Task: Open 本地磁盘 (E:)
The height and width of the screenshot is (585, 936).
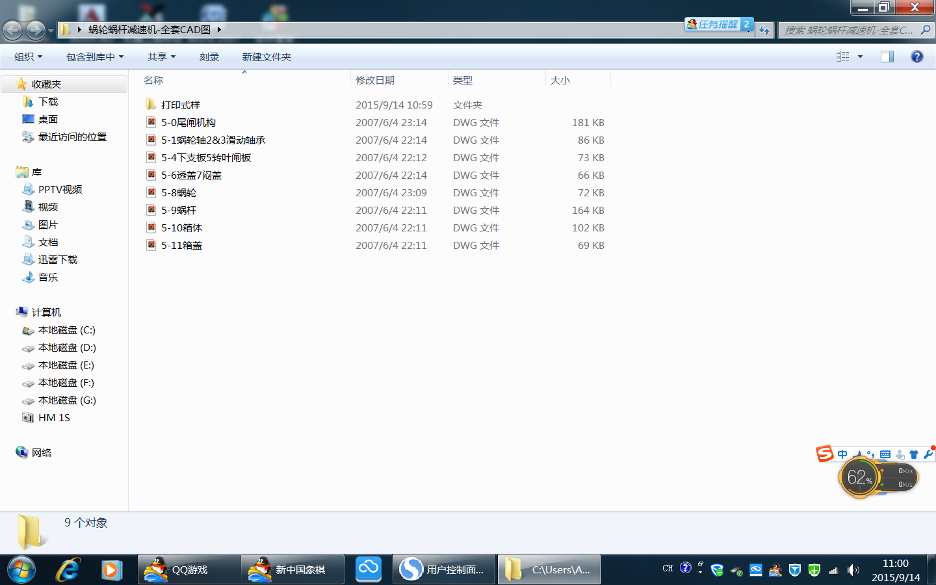Action: click(x=66, y=365)
